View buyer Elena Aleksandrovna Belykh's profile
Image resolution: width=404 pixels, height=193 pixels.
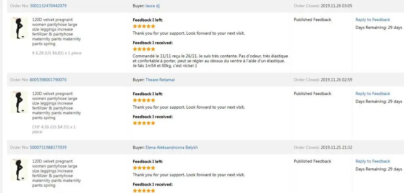tap(172, 147)
